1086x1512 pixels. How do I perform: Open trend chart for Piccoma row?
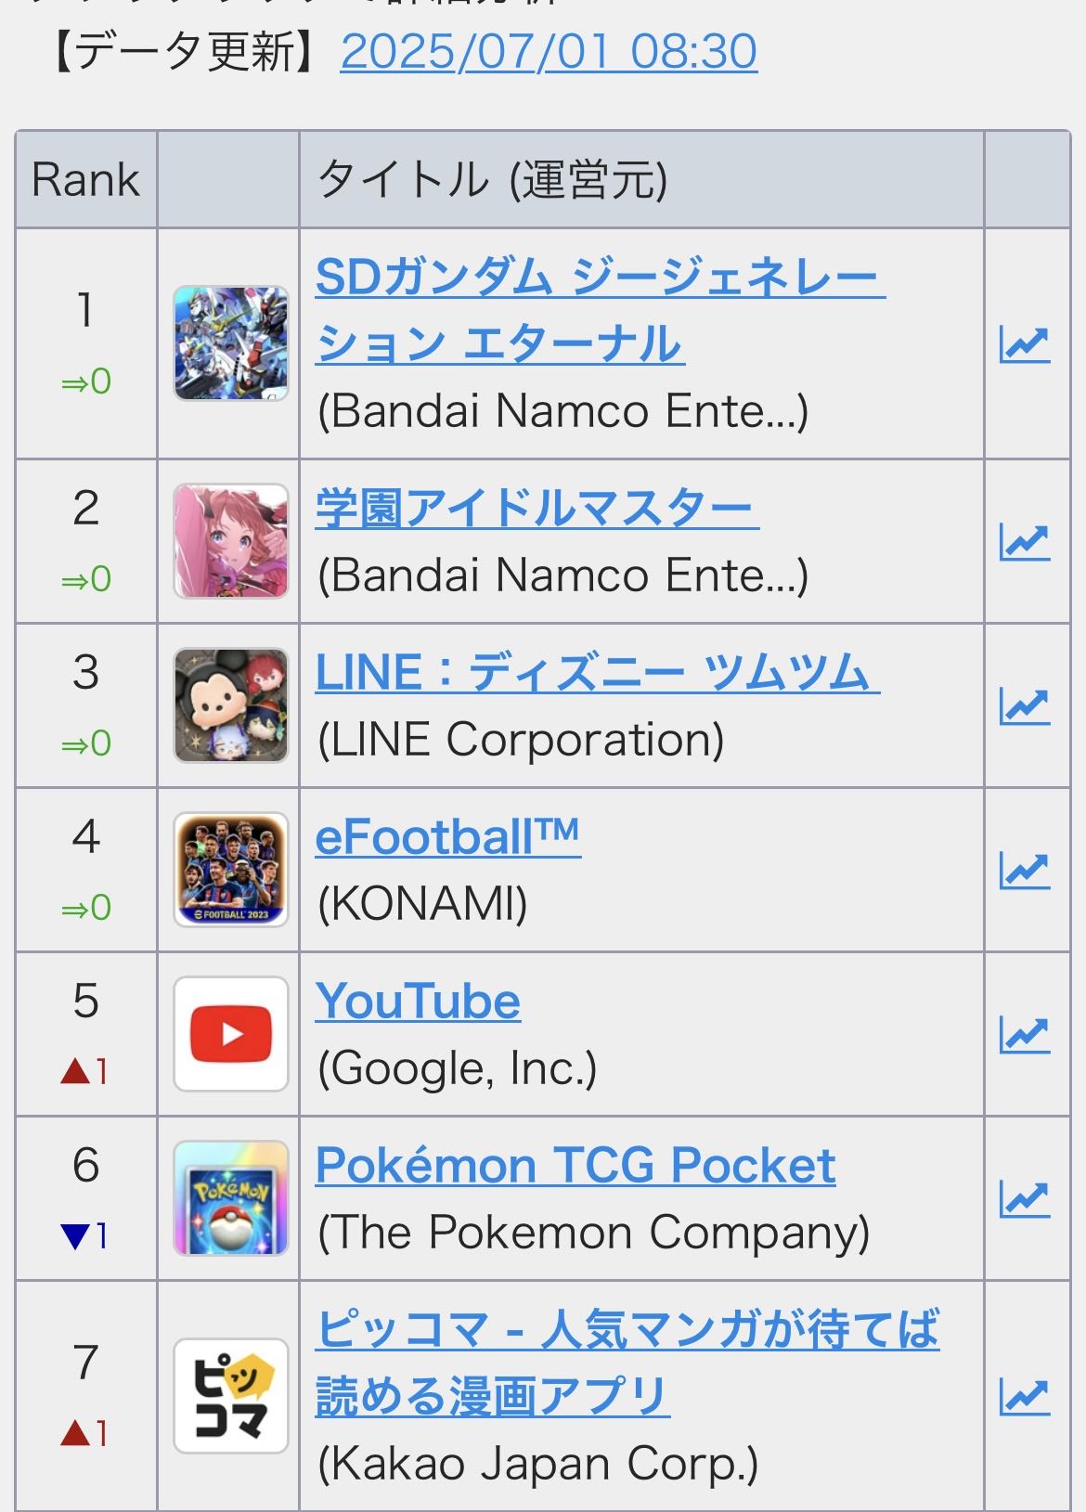pyautogui.click(x=1025, y=1397)
